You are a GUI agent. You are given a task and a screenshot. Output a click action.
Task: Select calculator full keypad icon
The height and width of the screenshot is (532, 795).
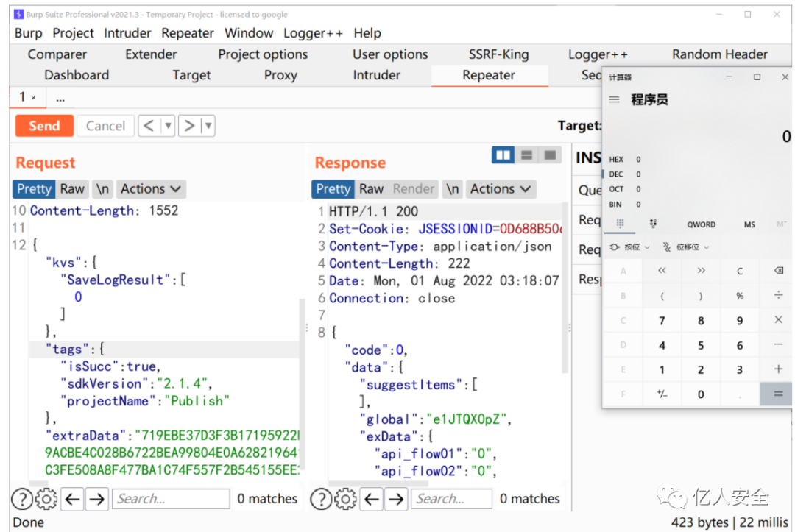click(620, 224)
